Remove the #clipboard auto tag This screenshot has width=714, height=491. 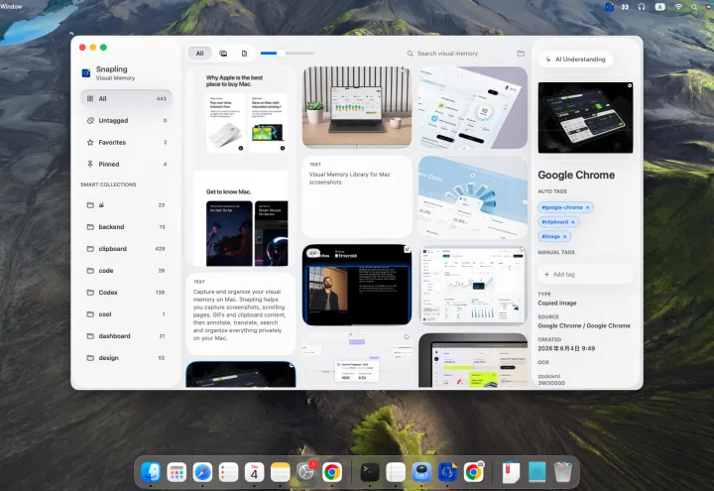coord(573,222)
